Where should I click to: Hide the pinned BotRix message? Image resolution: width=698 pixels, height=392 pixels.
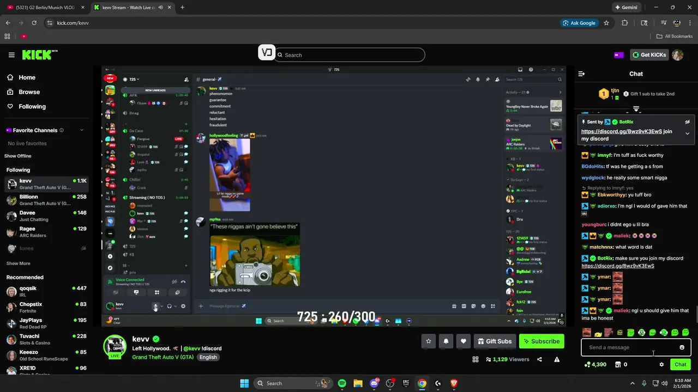coord(687,122)
